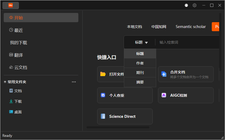Open the 翻译 translation page
The width and height of the screenshot is (225, 140).
[x=41, y=55]
